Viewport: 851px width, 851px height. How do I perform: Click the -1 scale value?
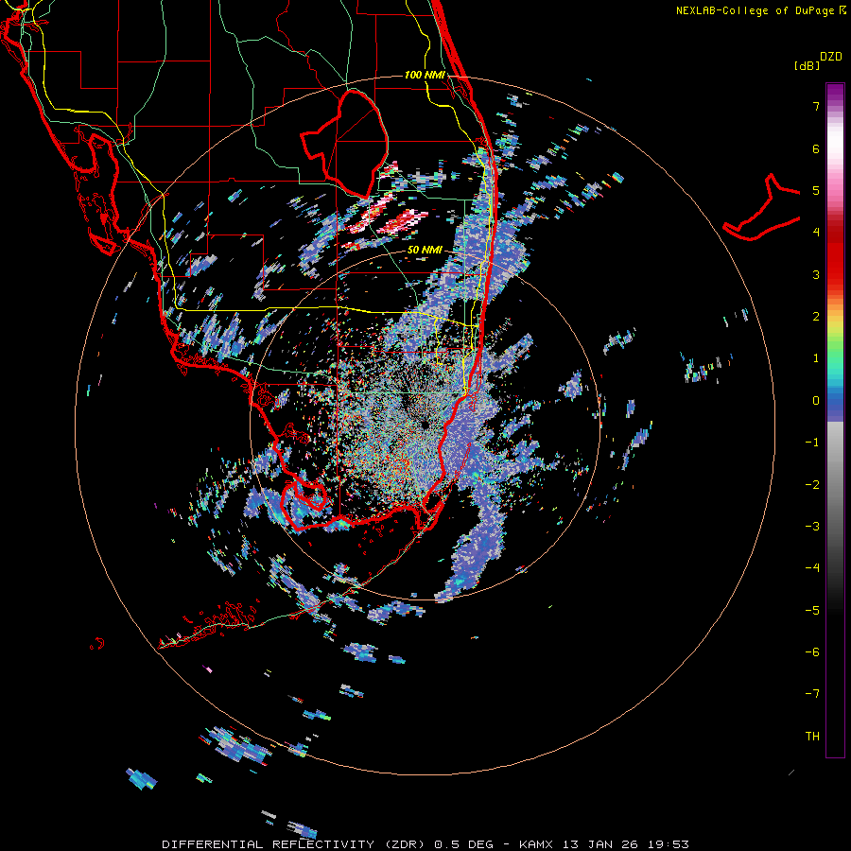click(812, 443)
